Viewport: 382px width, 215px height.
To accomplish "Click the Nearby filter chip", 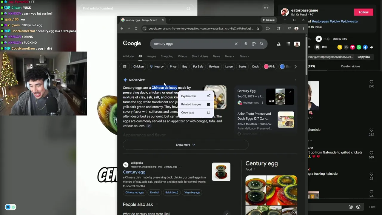I will click(x=157, y=67).
